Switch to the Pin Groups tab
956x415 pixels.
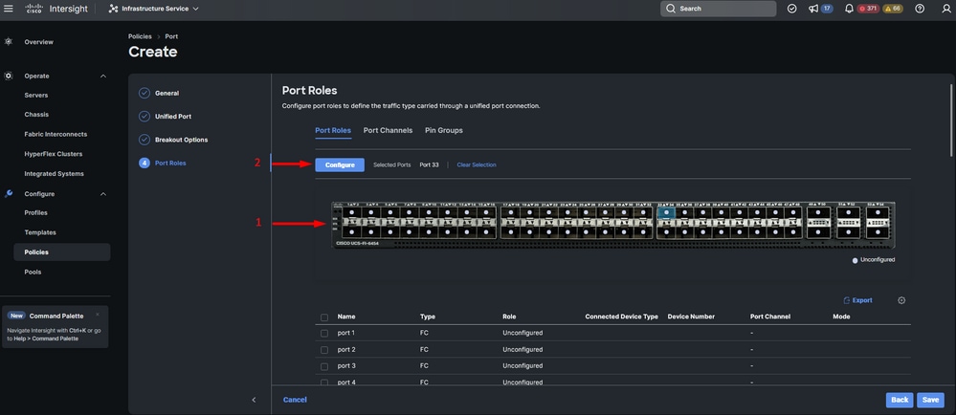tap(444, 130)
